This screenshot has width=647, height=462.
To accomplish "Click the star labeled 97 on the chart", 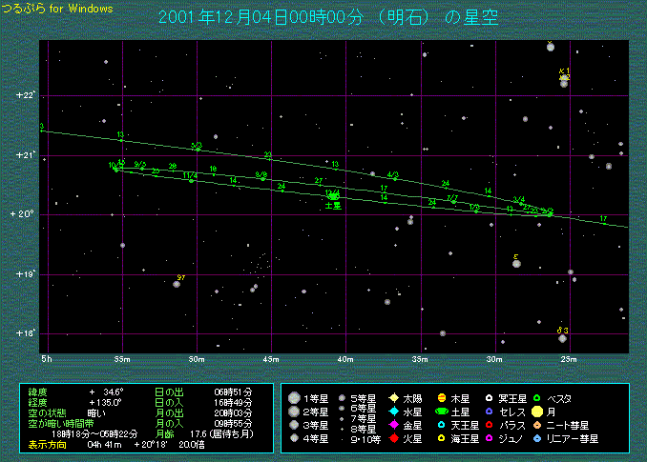I will [177, 284].
